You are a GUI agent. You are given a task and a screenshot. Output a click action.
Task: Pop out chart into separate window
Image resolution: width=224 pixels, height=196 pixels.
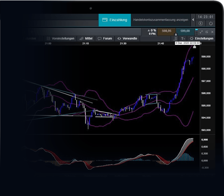coord(207,32)
